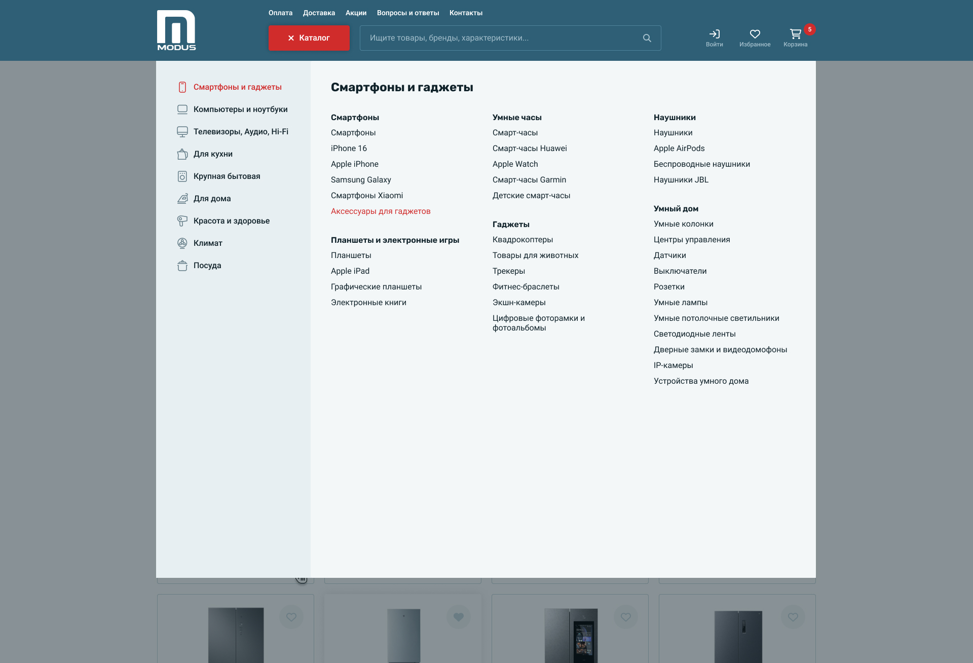This screenshot has width=973, height=663.
Task: Select Посуда category
Action: coord(207,266)
